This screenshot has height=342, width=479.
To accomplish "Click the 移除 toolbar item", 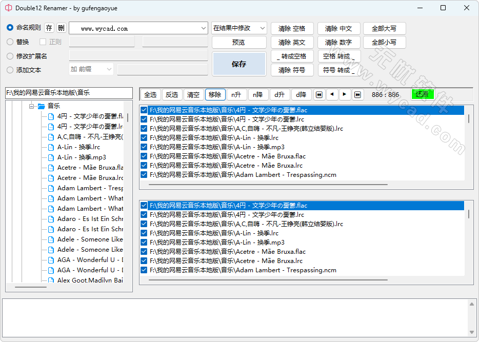I will [x=215, y=94].
